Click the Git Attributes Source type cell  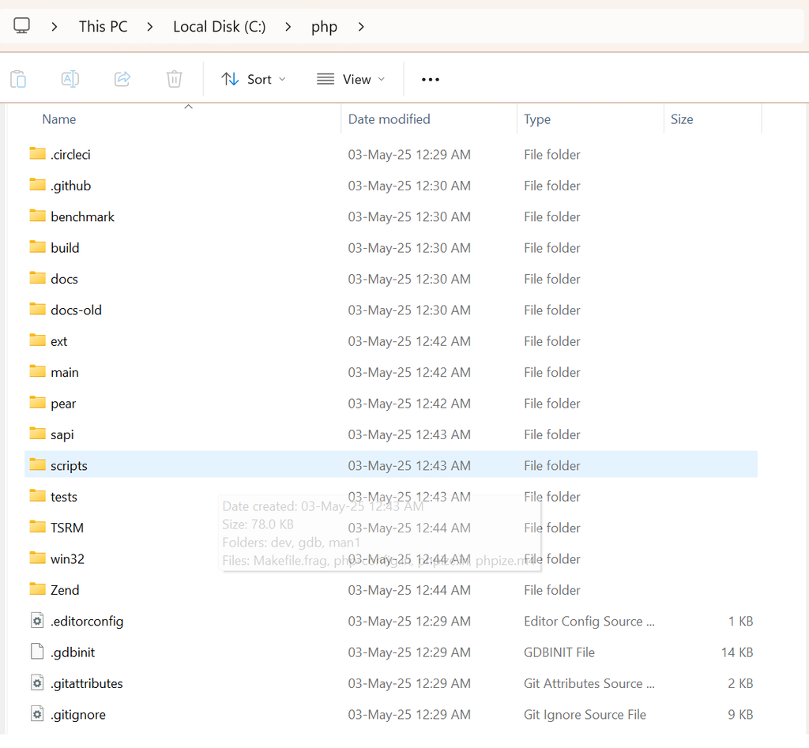coord(589,683)
